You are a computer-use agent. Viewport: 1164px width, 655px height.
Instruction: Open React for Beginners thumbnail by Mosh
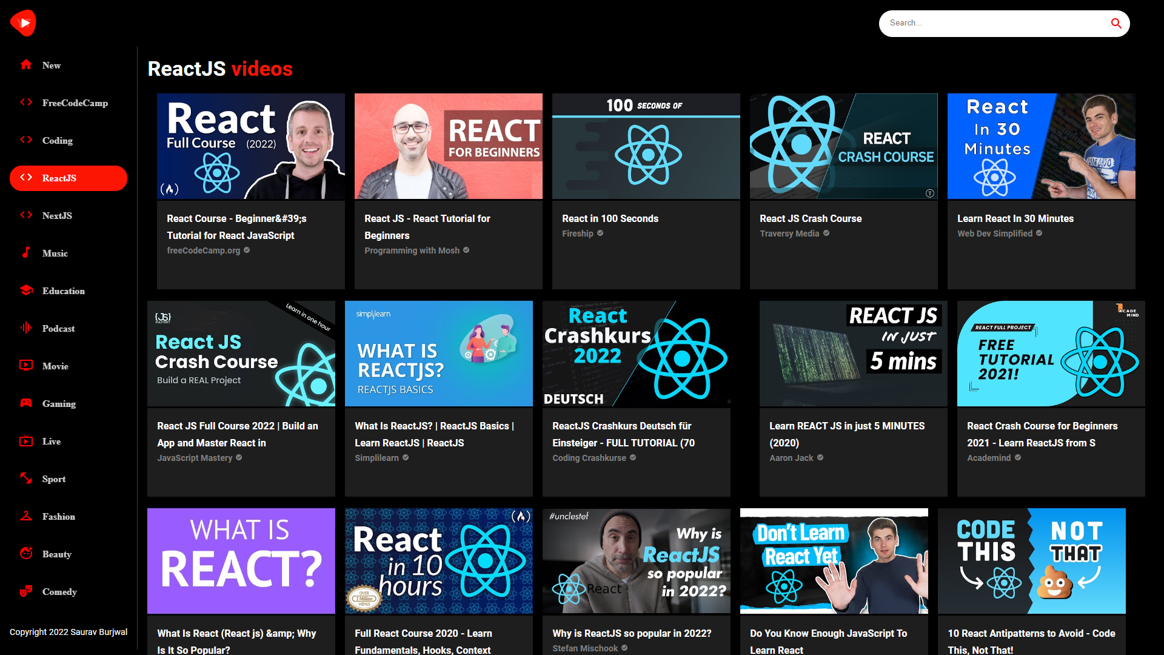click(x=449, y=146)
